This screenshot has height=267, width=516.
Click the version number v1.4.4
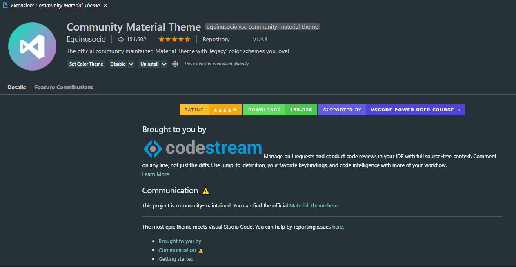pos(260,40)
